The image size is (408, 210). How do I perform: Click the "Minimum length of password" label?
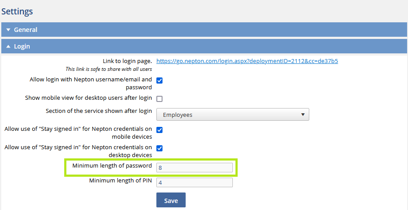(x=112, y=165)
